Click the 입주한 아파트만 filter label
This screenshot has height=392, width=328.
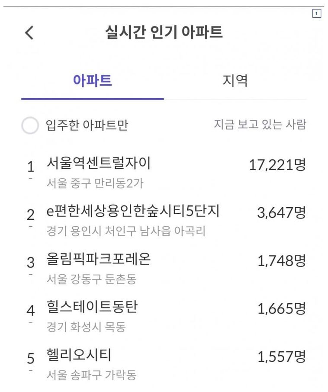pyautogui.click(x=87, y=125)
